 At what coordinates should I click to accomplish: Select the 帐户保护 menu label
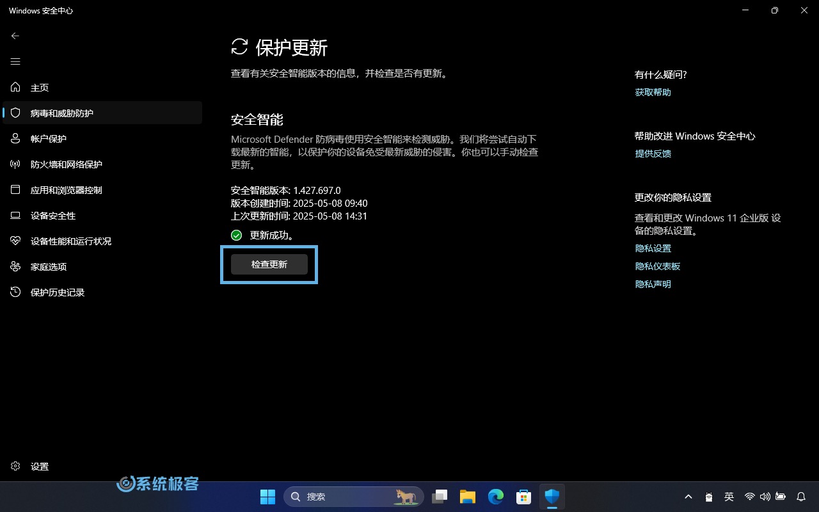click(x=49, y=139)
